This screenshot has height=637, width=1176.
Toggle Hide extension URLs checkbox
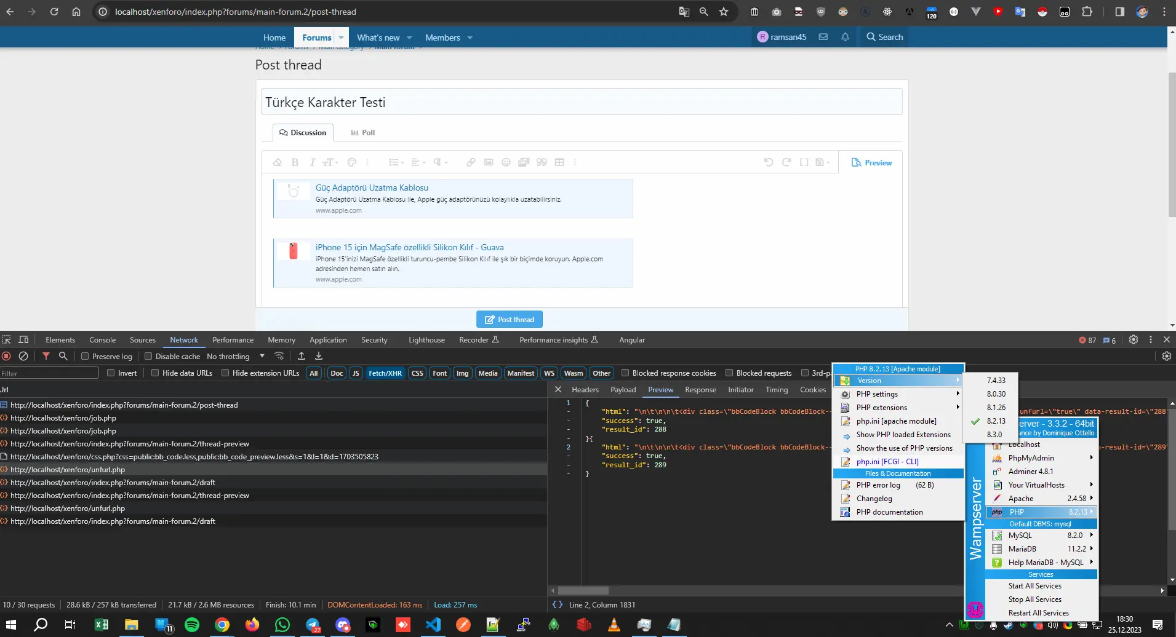click(x=225, y=373)
